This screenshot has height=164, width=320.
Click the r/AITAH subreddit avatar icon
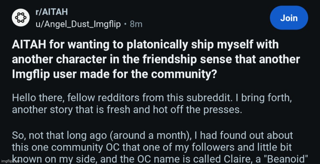(21, 18)
